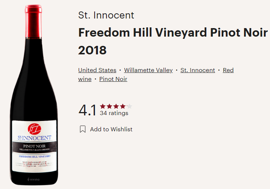Click the 4.1 average rating number
Viewport: 270px width, 189px height.
coord(87,110)
